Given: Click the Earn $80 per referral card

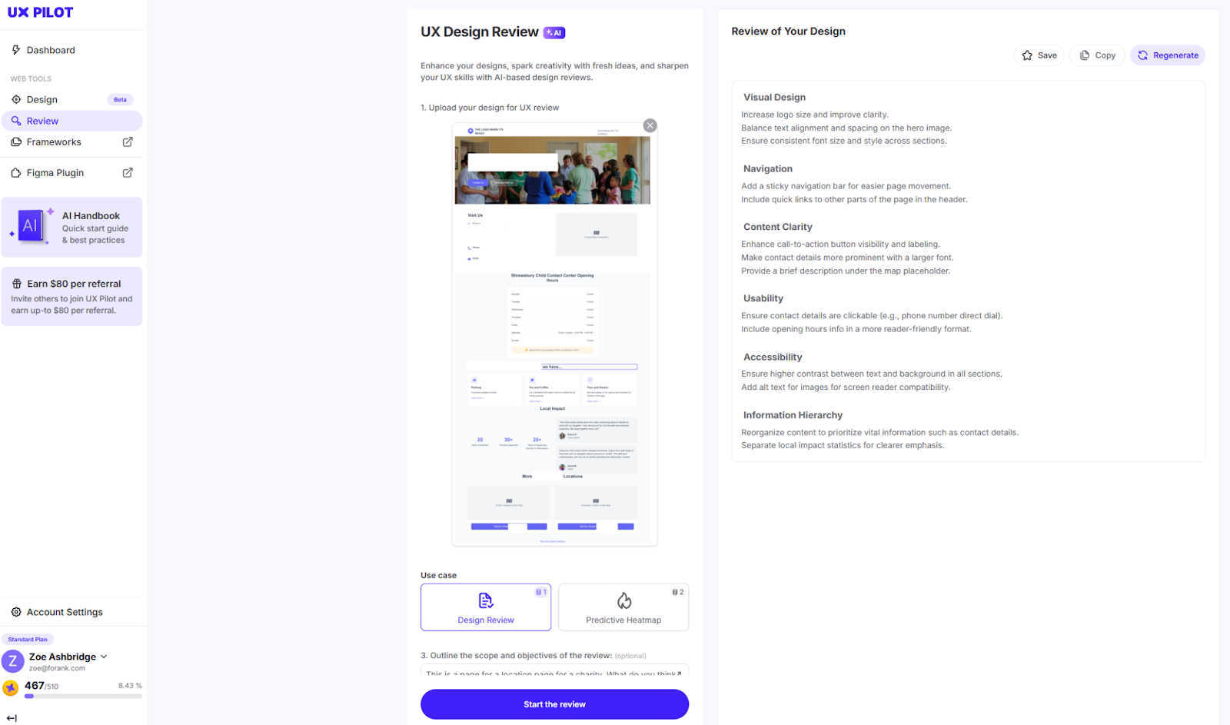Looking at the screenshot, I should pos(71,296).
